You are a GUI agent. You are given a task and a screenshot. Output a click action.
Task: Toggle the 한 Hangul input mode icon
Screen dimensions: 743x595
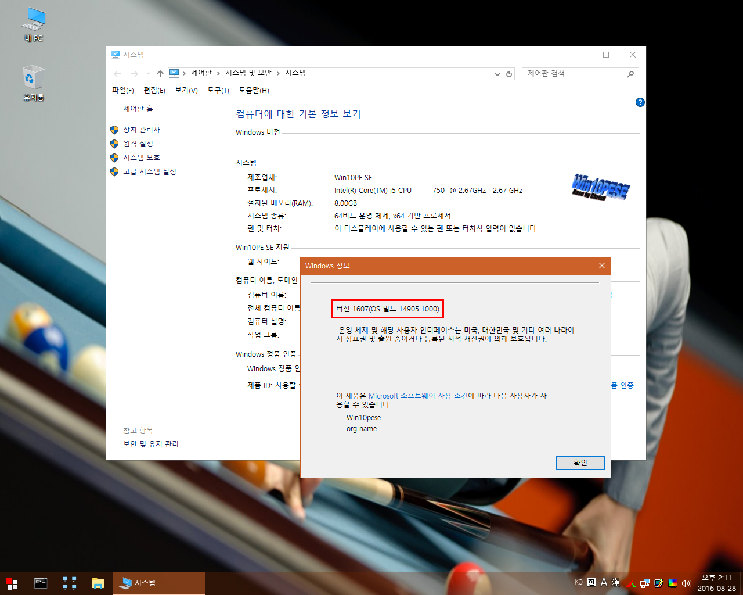pyautogui.click(x=591, y=582)
